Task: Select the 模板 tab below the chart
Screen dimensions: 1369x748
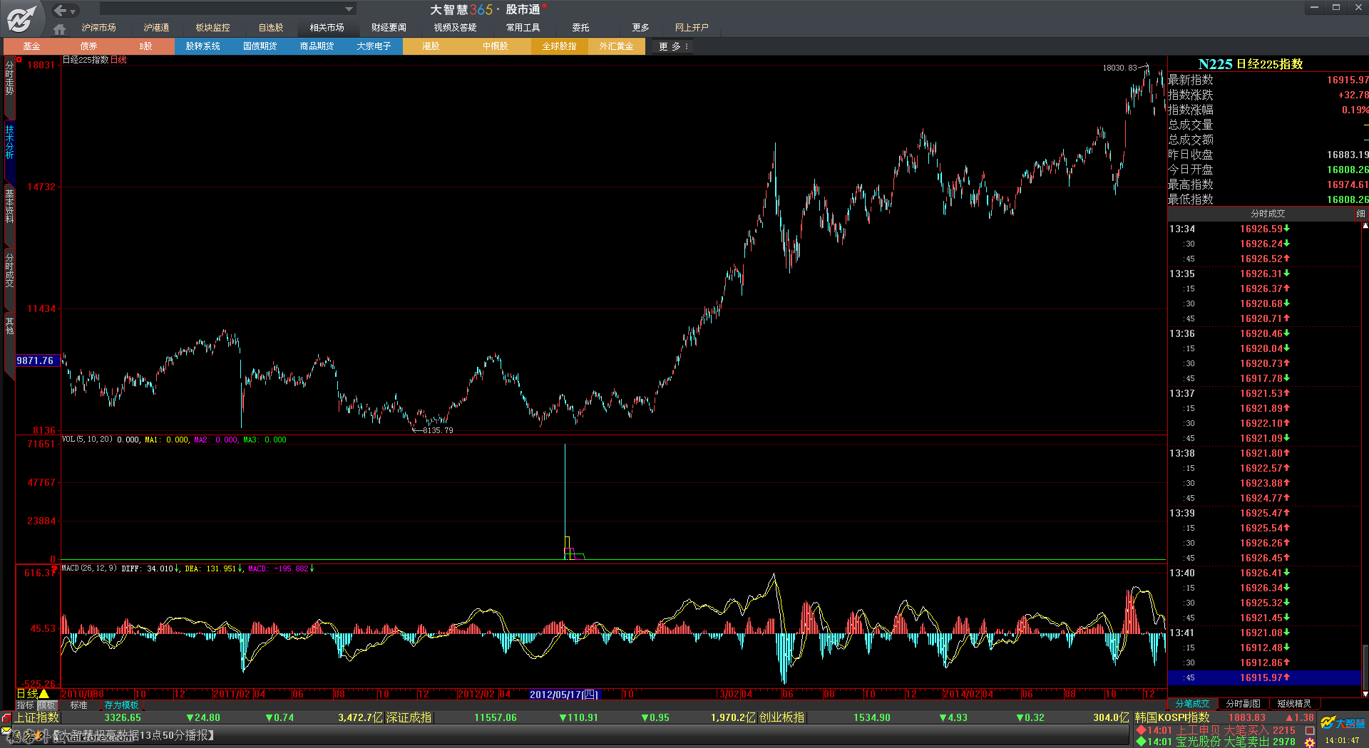Action: pos(47,705)
